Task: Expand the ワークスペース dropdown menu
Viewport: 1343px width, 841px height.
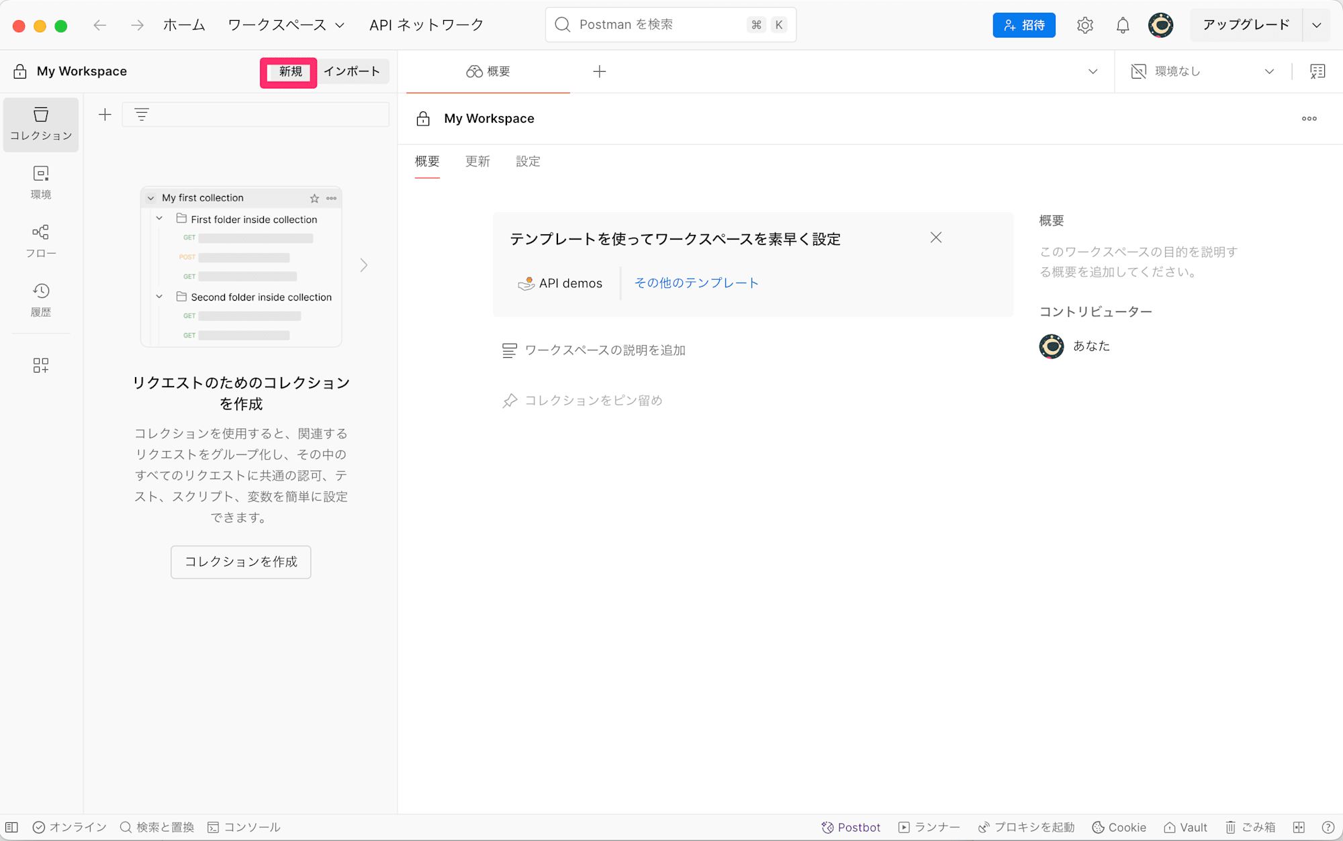Action: pyautogui.click(x=287, y=26)
